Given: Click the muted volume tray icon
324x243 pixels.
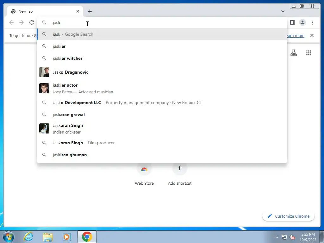Looking at the screenshot, I should point(292,237).
